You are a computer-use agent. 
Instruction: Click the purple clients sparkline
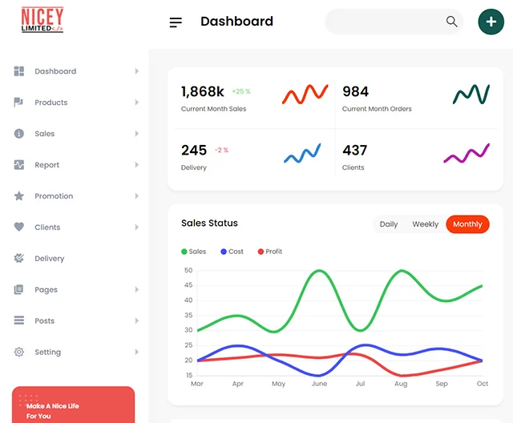point(467,153)
